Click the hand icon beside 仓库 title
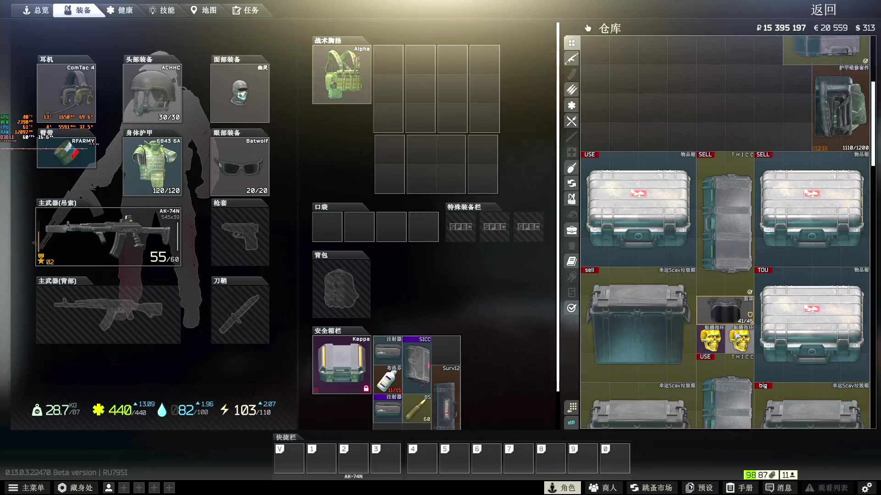The image size is (881, 495). point(588,28)
